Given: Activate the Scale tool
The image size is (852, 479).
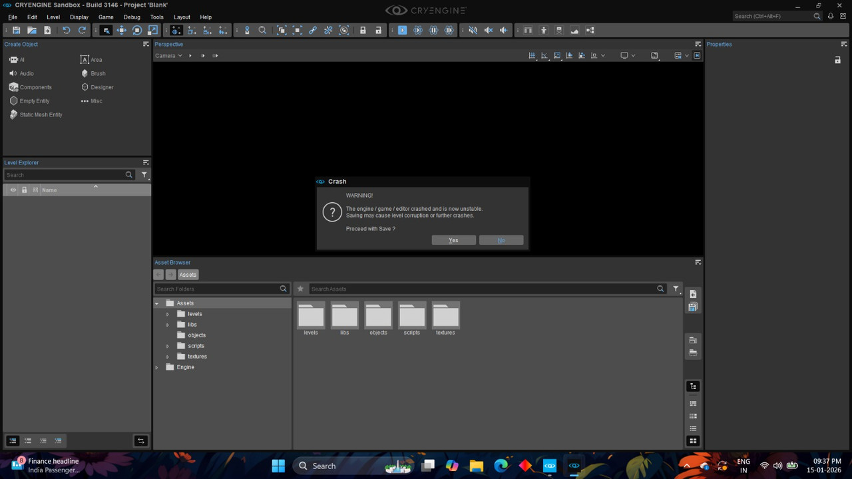Looking at the screenshot, I should click(152, 31).
